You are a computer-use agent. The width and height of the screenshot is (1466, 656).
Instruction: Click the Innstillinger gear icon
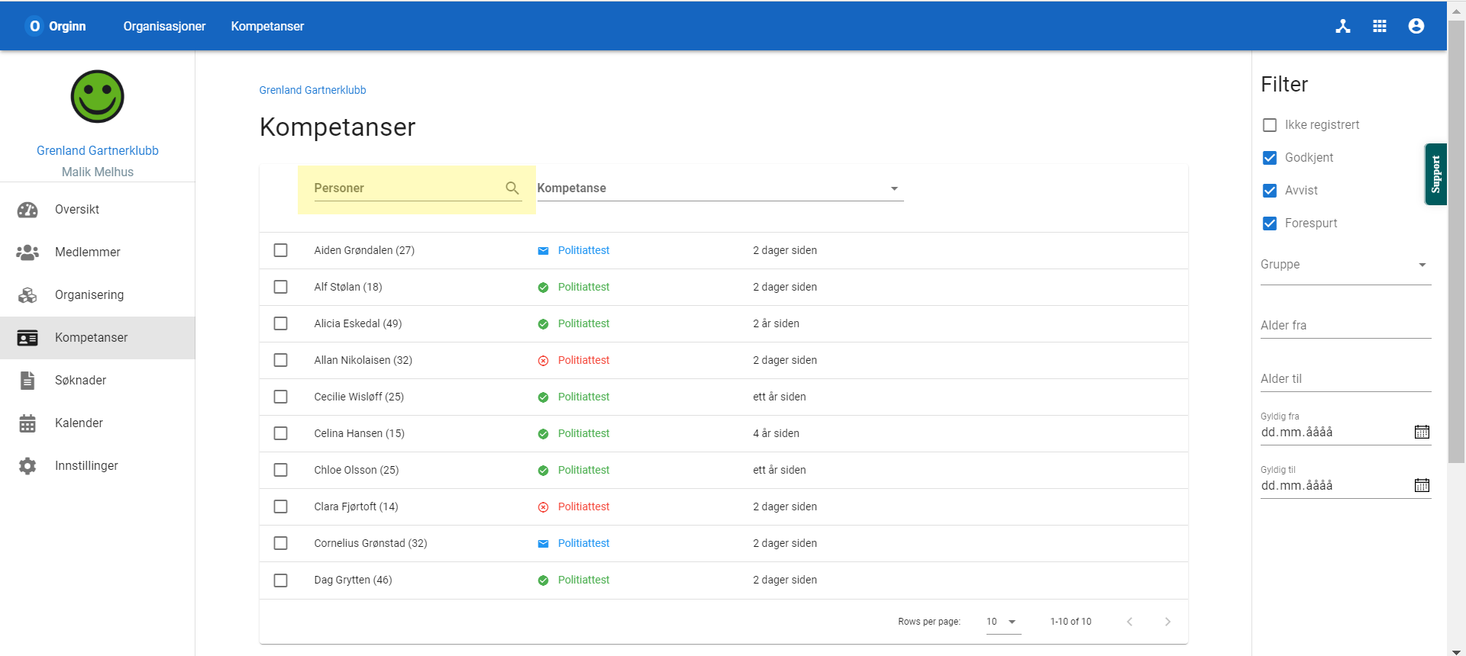tap(27, 466)
